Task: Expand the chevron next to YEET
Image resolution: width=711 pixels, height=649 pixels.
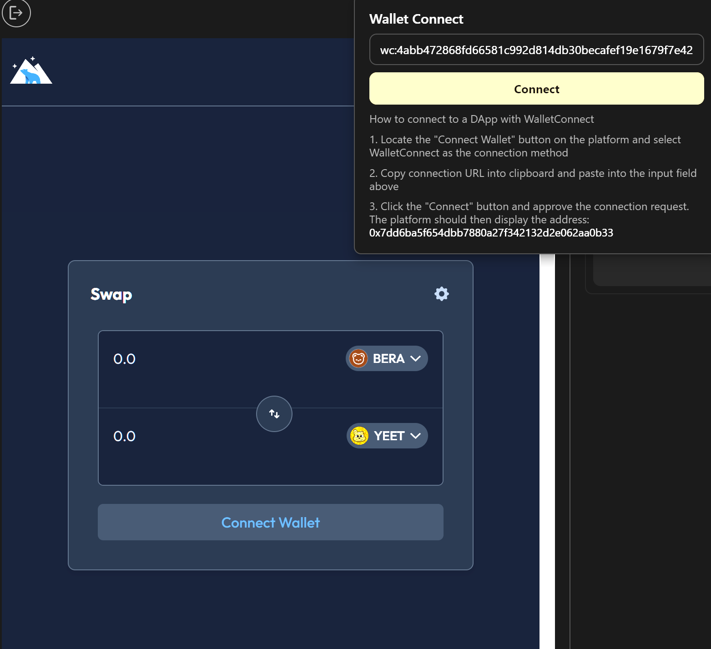Action: tap(415, 436)
